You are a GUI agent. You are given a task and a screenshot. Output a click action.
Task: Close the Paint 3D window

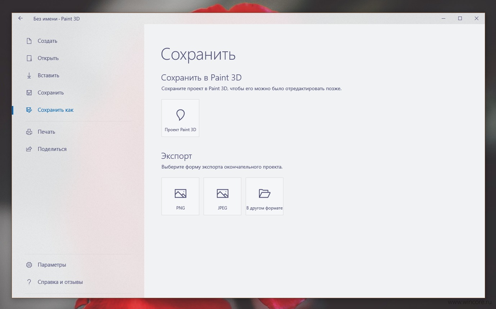coord(476,18)
